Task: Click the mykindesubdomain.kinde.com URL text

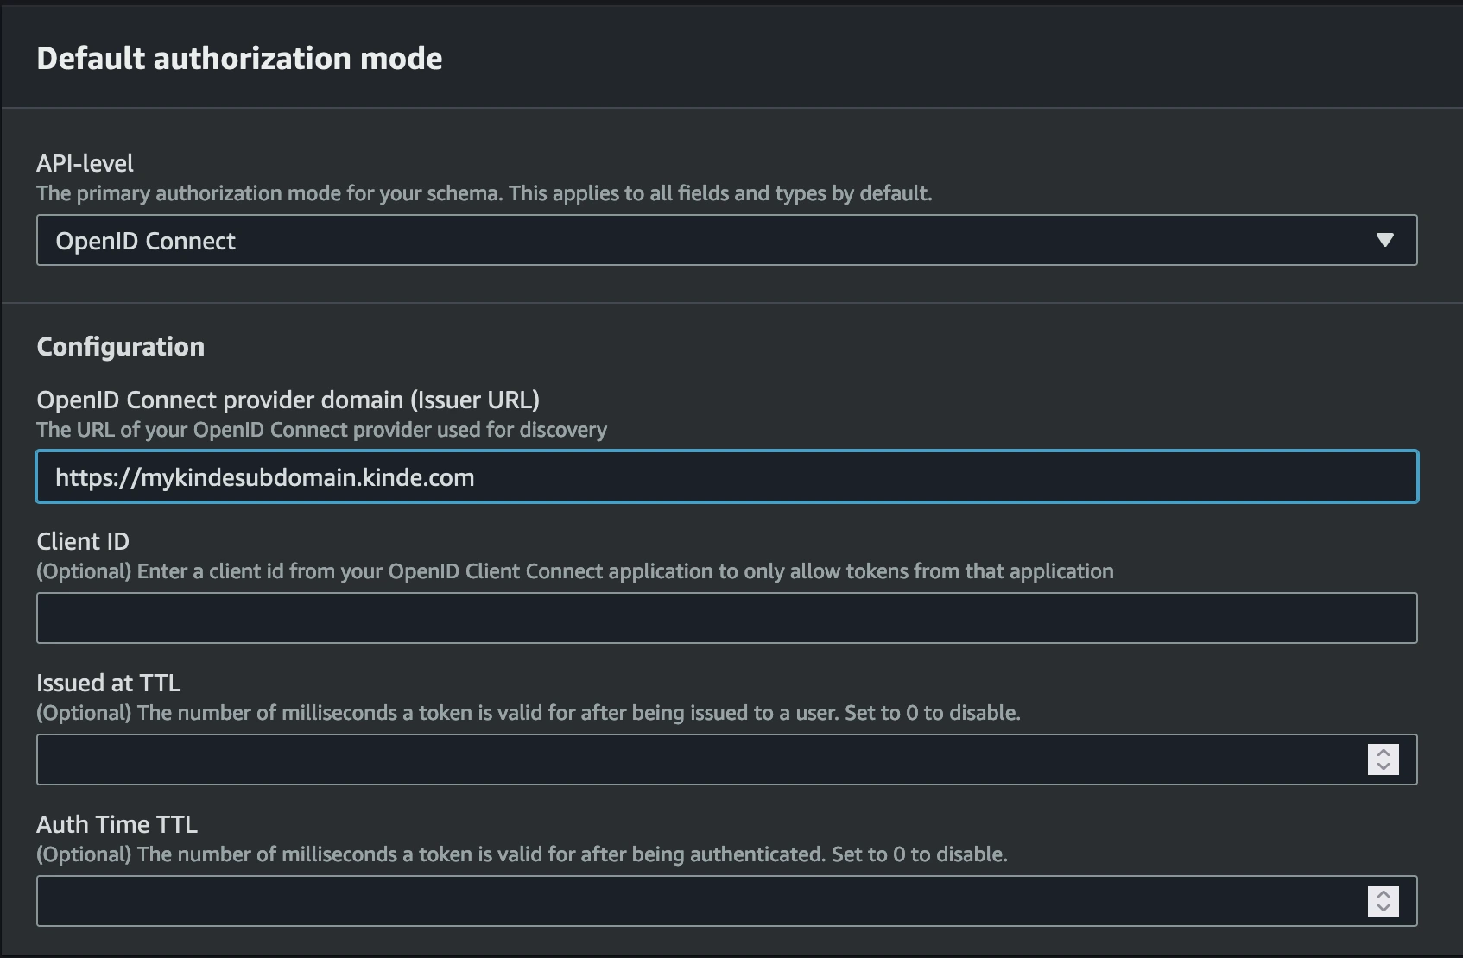Action: point(264,477)
